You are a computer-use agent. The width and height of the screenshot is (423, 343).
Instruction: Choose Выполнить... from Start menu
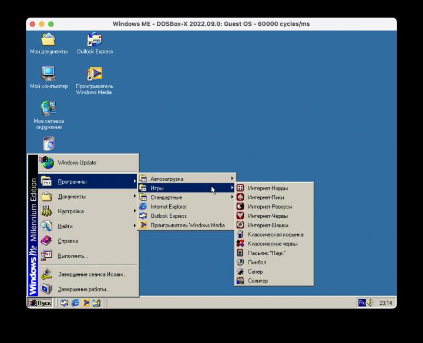(x=83, y=256)
